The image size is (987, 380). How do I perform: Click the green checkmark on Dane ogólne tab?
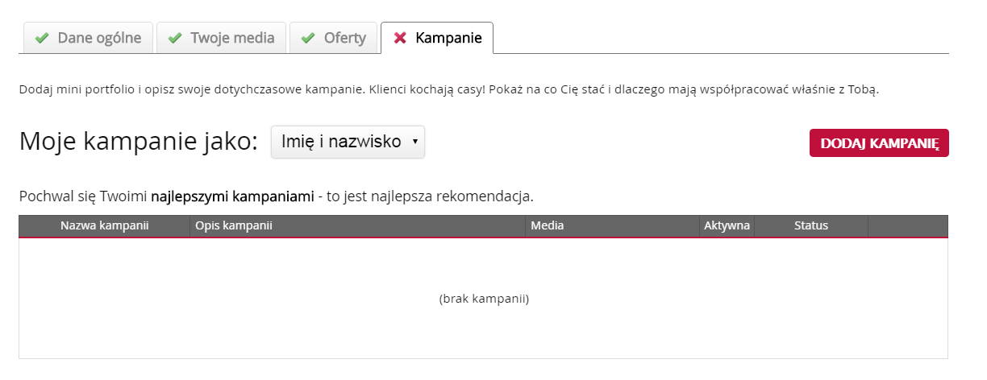42,38
